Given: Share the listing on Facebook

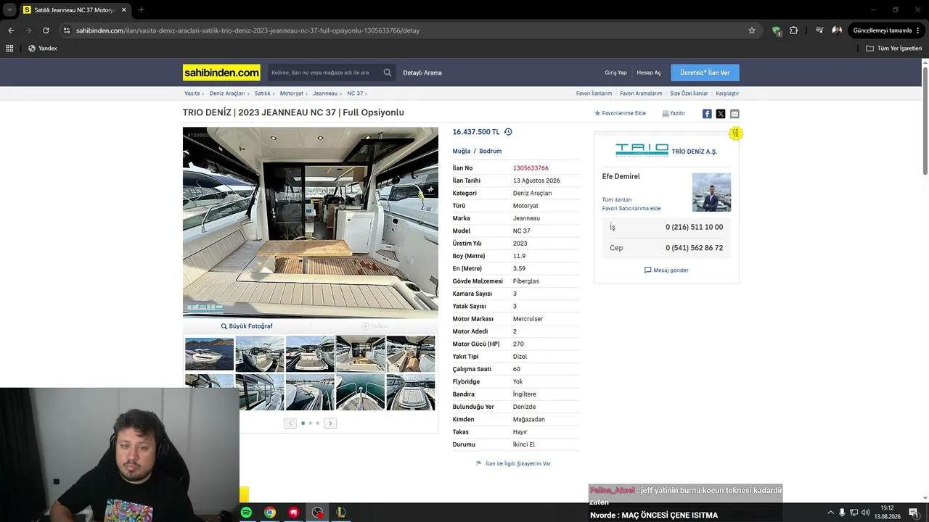Looking at the screenshot, I should (x=707, y=114).
